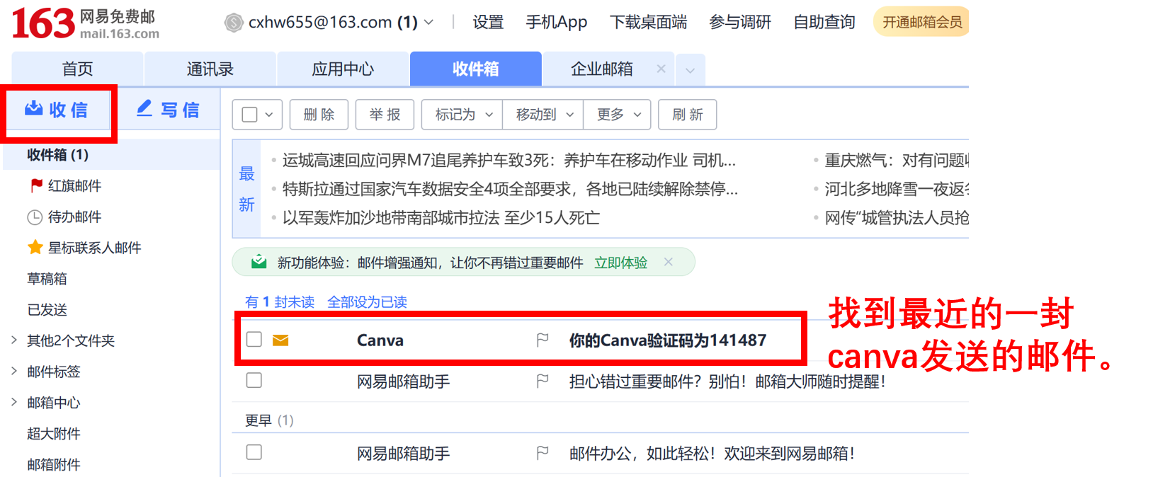Click the clock icon for 待办邮件
The image size is (1153, 477).
[x=35, y=217]
